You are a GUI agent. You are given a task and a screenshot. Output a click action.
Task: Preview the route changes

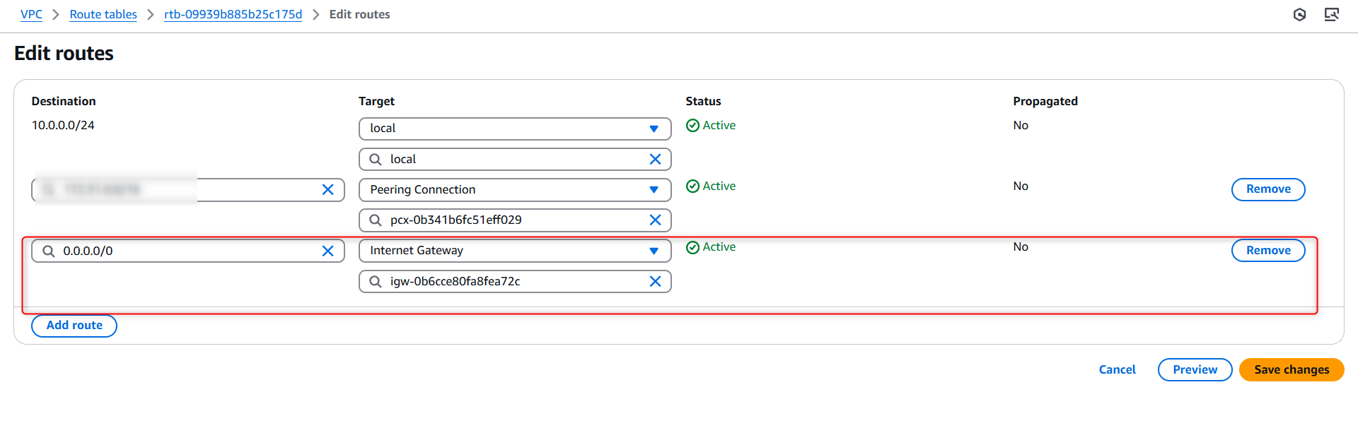[1195, 369]
